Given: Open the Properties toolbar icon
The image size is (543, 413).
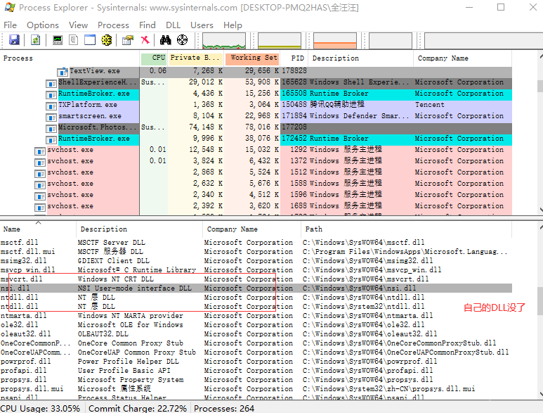Looking at the screenshot, I should click(128, 40).
